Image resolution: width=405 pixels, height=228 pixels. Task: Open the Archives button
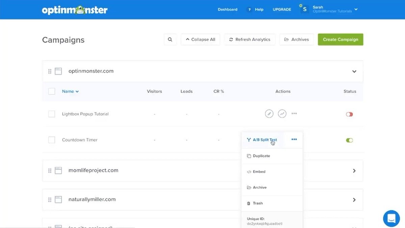point(297,40)
